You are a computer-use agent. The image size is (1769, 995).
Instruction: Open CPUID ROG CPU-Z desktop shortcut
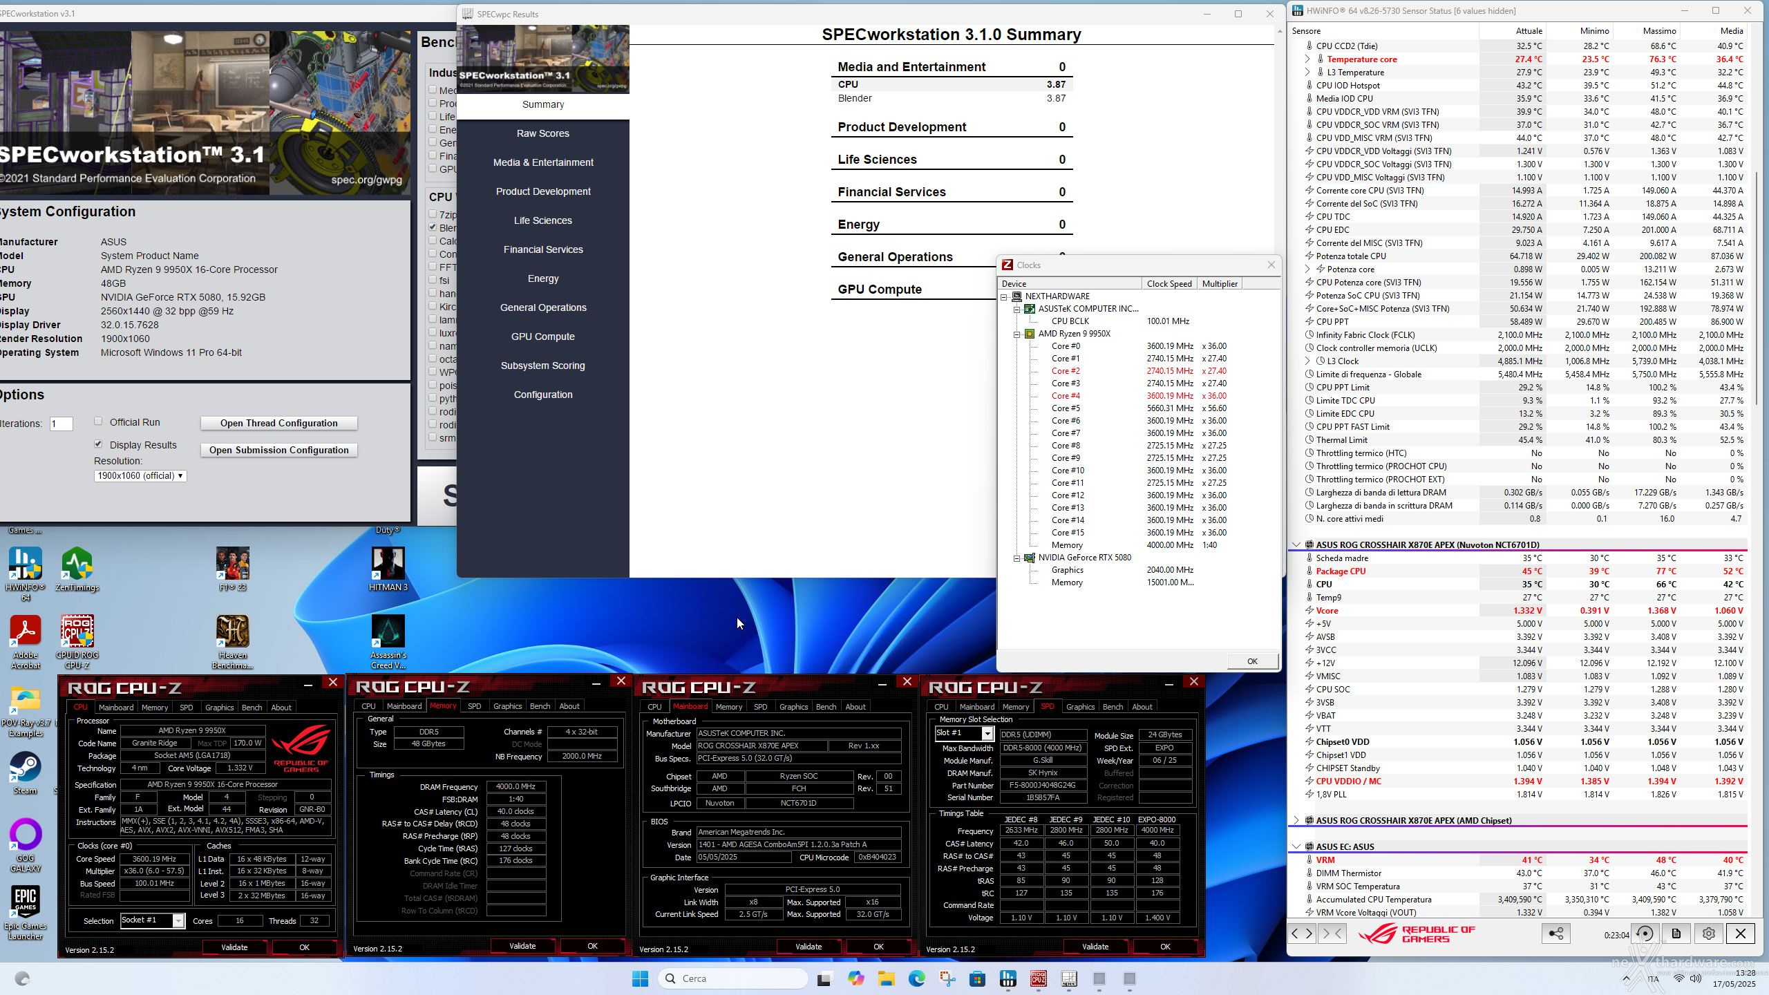pos(77,641)
